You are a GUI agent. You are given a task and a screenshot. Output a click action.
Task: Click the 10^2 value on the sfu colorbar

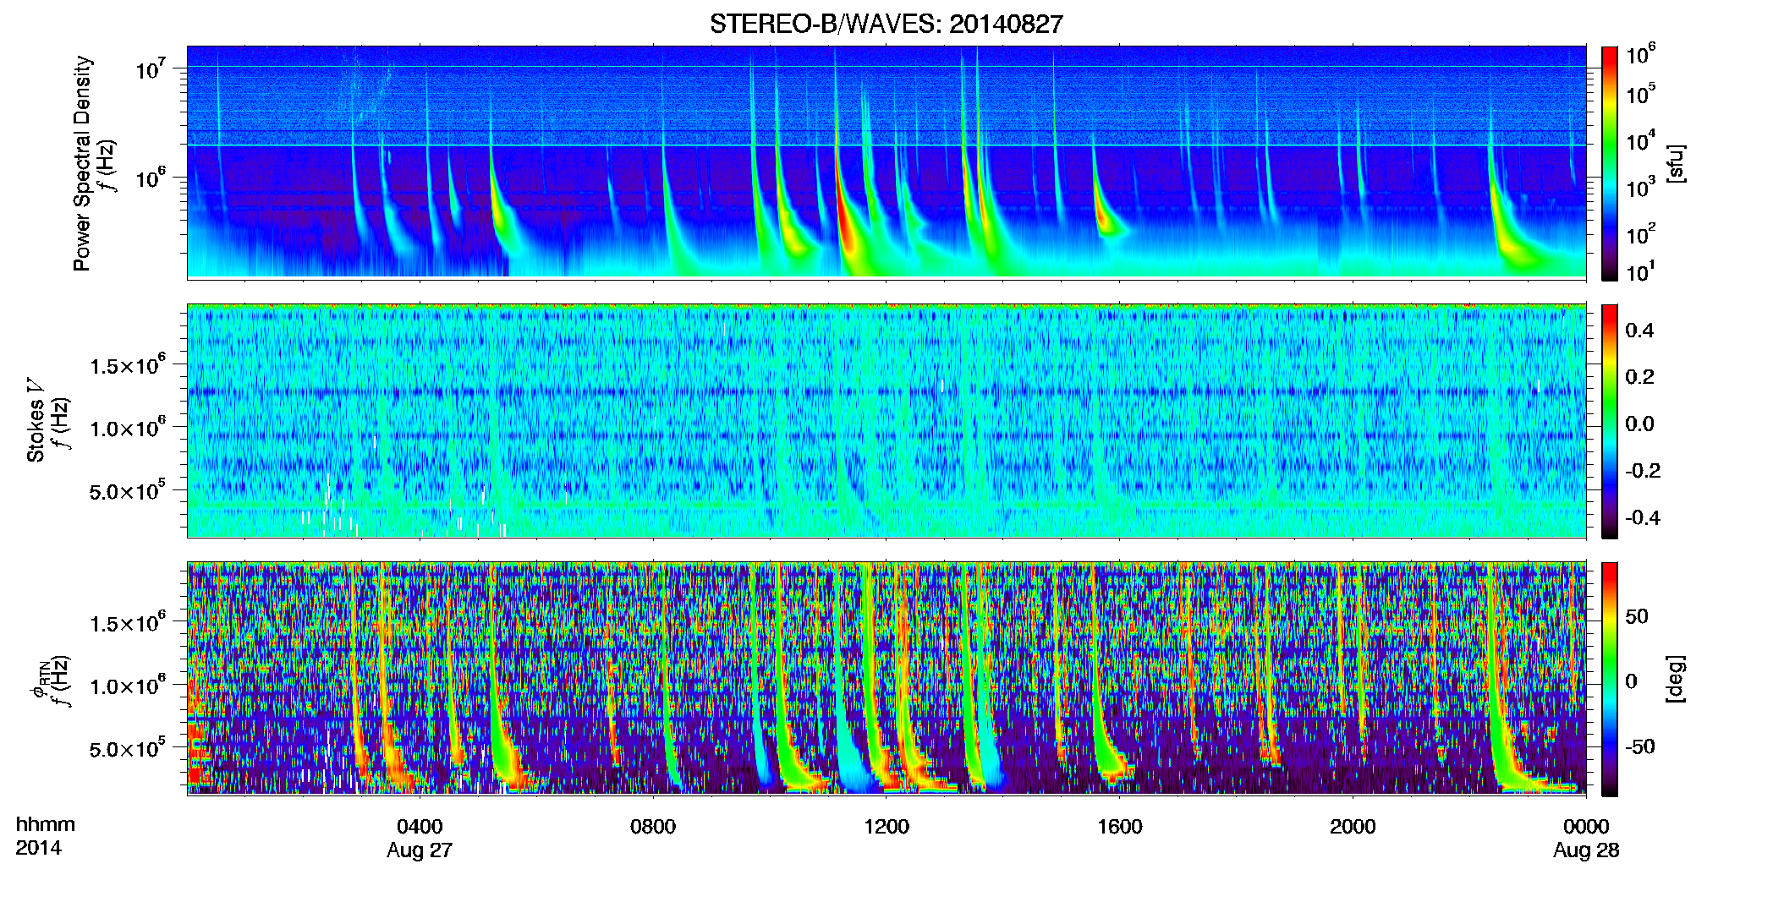click(x=1640, y=233)
